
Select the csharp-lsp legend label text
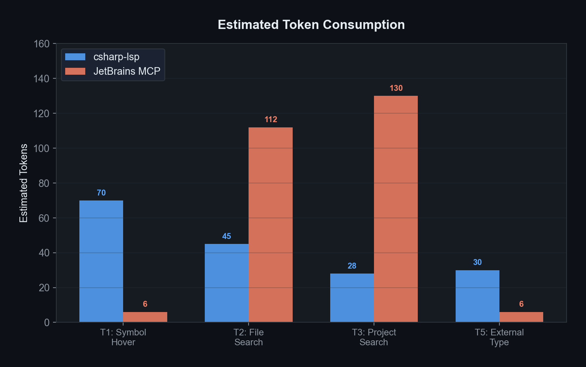click(116, 57)
